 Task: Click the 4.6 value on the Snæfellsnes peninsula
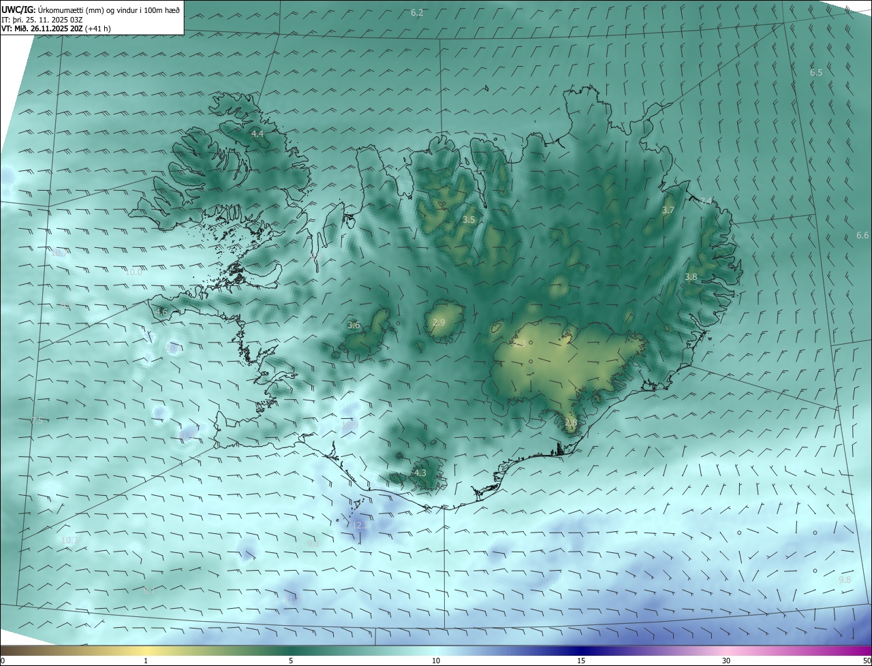coord(161,313)
